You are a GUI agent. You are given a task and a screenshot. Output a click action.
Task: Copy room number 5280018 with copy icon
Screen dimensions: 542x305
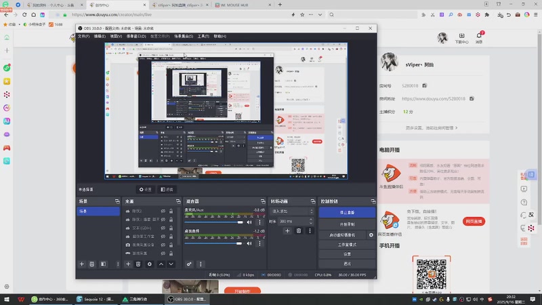click(x=425, y=85)
